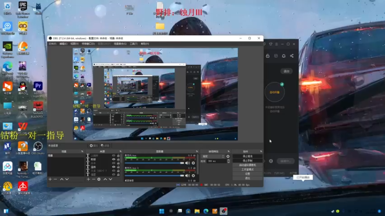Mute the first mixer channel speaker icon
The width and height of the screenshot is (385, 216).
click(x=188, y=163)
